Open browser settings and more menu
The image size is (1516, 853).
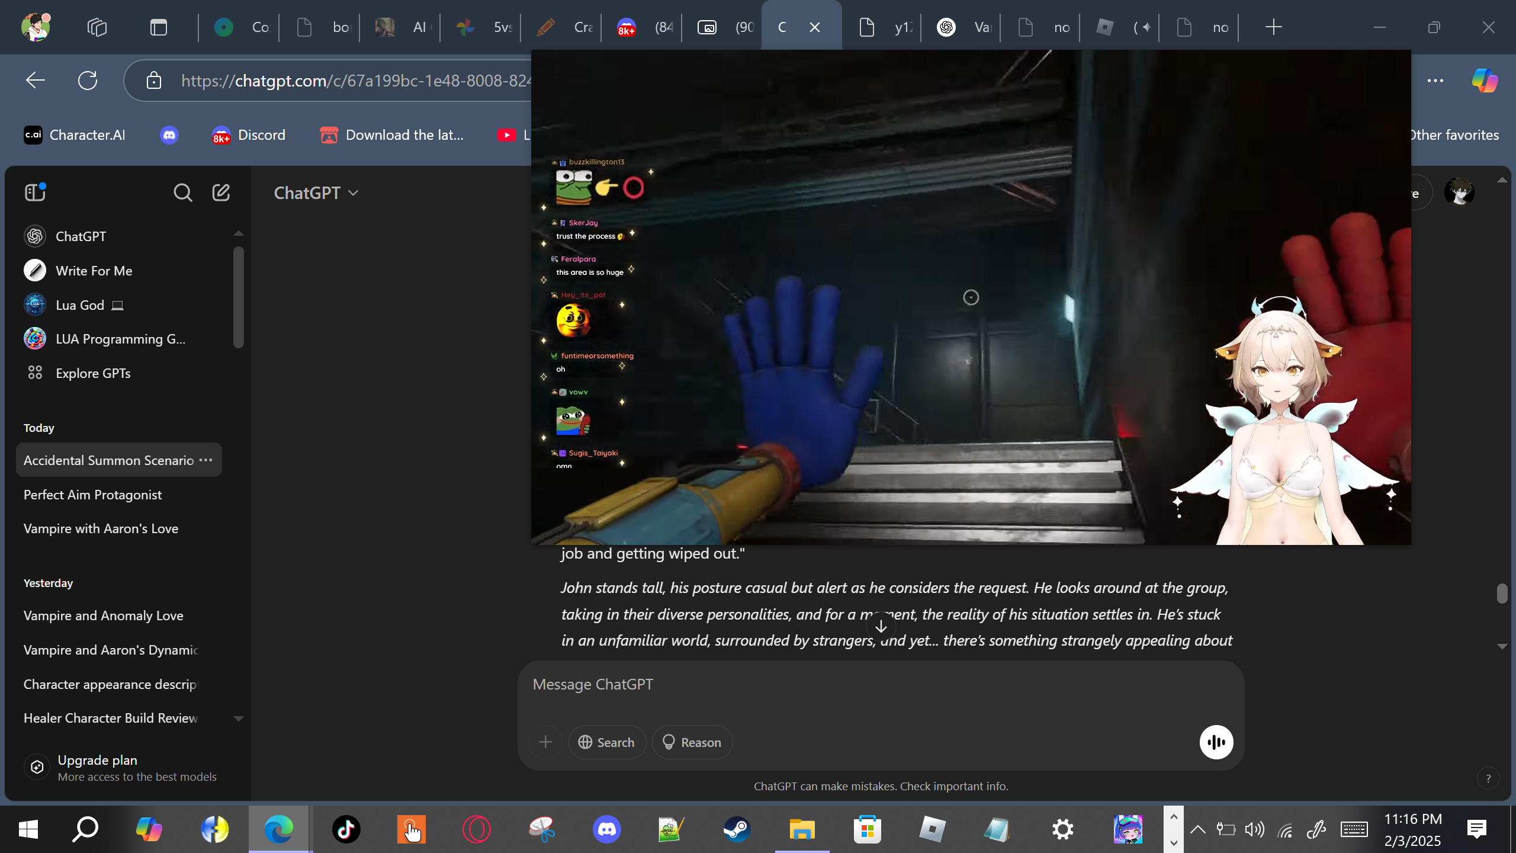(x=1435, y=80)
